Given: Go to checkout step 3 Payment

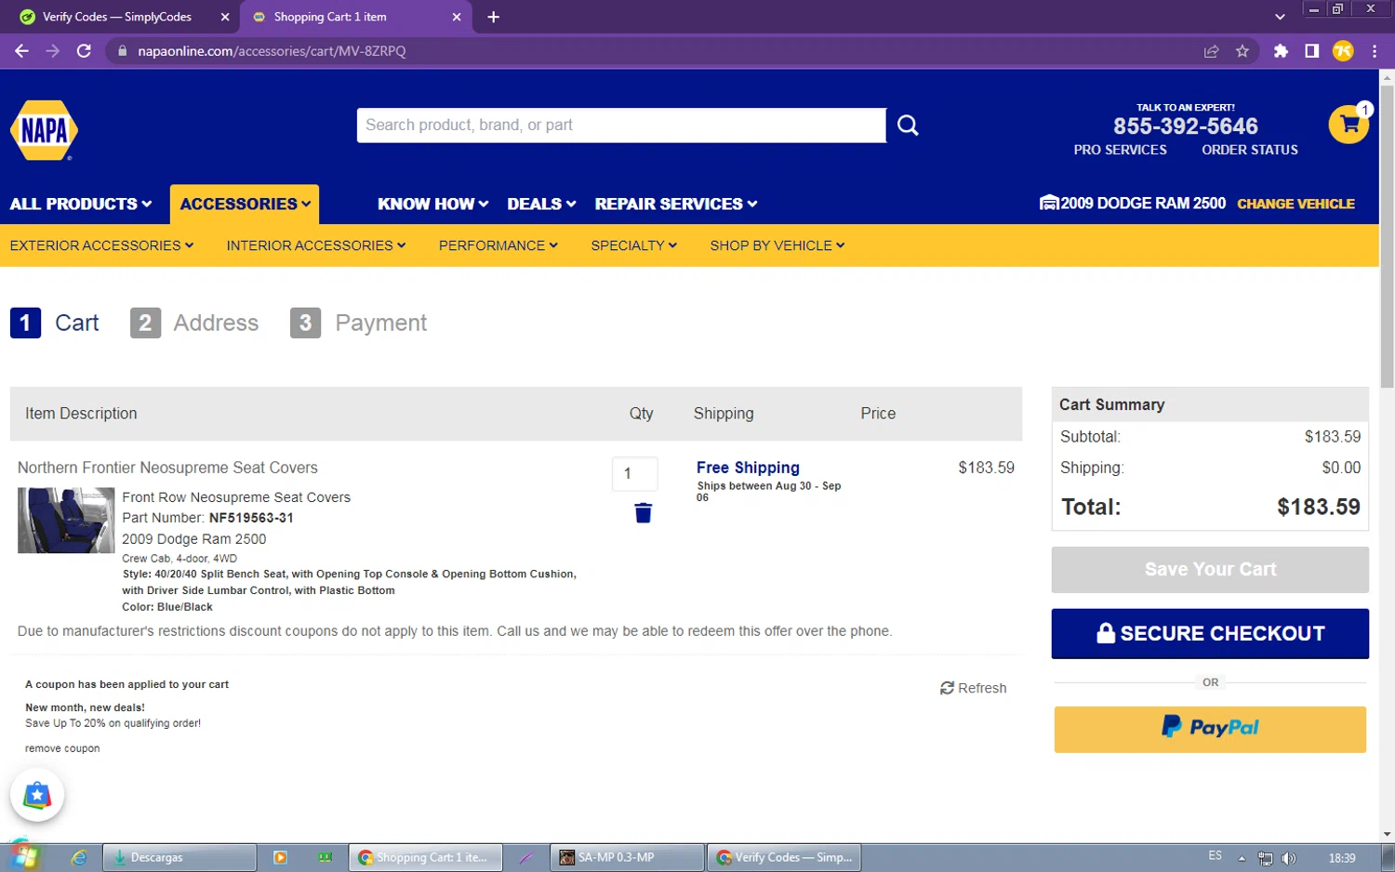Looking at the screenshot, I should [x=358, y=323].
